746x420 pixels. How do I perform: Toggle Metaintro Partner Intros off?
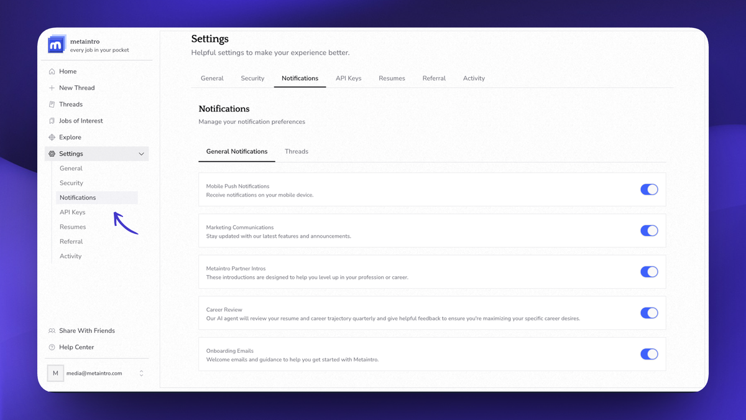coord(649,272)
